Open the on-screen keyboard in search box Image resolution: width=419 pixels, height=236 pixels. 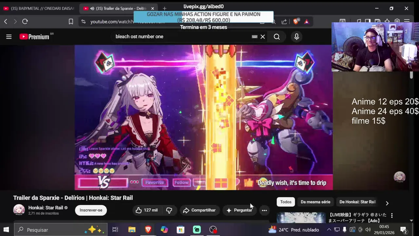[x=255, y=37]
